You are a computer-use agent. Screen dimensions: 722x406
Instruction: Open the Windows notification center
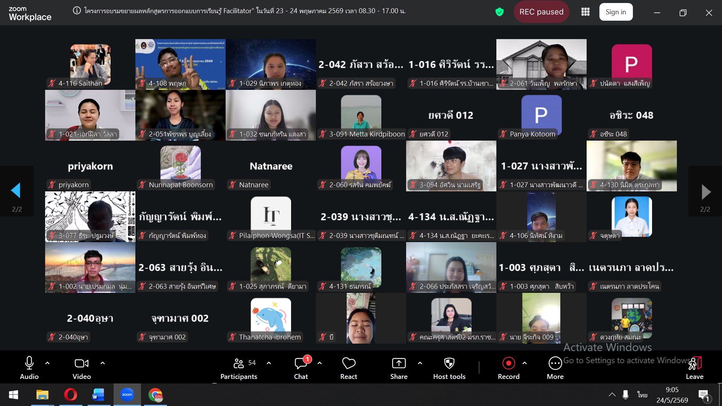704,395
